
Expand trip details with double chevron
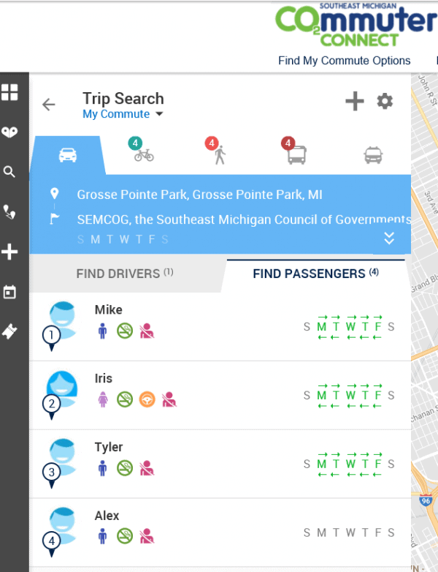tap(389, 238)
